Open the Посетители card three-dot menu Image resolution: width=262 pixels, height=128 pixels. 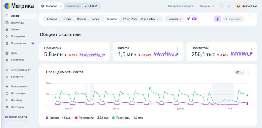(x=252, y=48)
